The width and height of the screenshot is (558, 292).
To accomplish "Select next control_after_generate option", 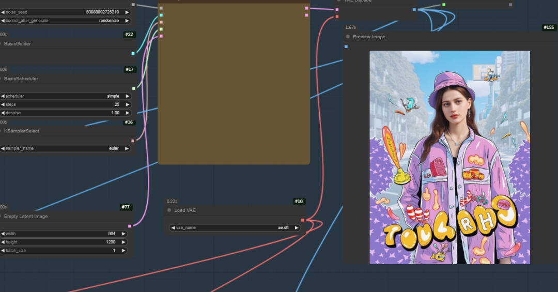I will point(127,21).
